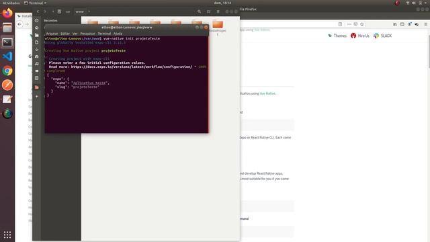The width and height of the screenshot is (430, 242).
Task: Select the Firefox tab beginning with Install
Action: pyautogui.click(x=25, y=16)
